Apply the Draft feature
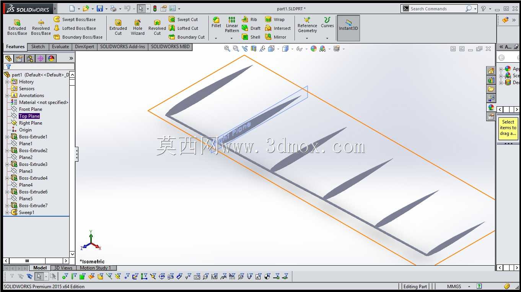Viewport: 521px width, 292px height. (251, 28)
